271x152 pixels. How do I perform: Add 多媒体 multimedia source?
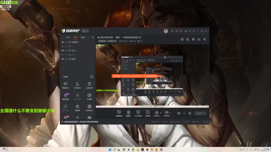point(148,113)
